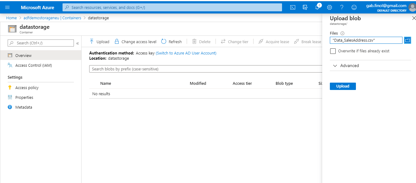Launch Cloud Shell from the top bar
Viewport: 416px width, 183px height.
[293, 7]
